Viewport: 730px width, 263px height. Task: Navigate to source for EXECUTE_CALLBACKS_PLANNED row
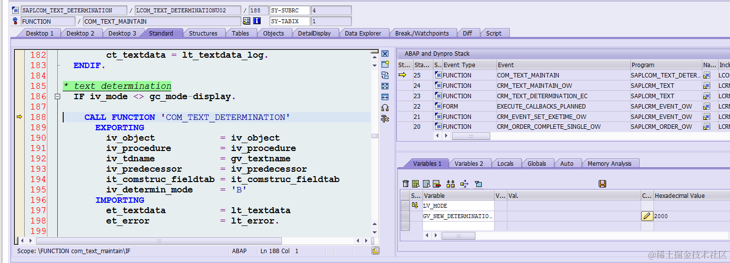coord(707,107)
